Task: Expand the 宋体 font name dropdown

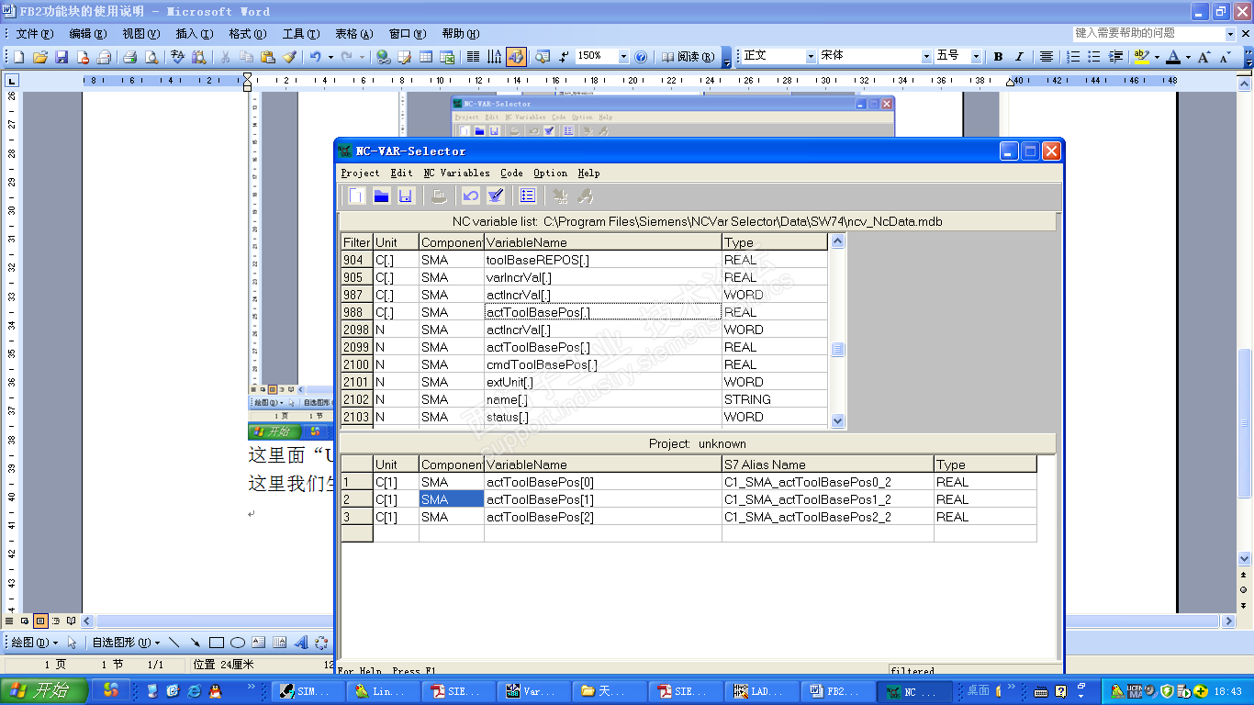Action: pyautogui.click(x=925, y=57)
